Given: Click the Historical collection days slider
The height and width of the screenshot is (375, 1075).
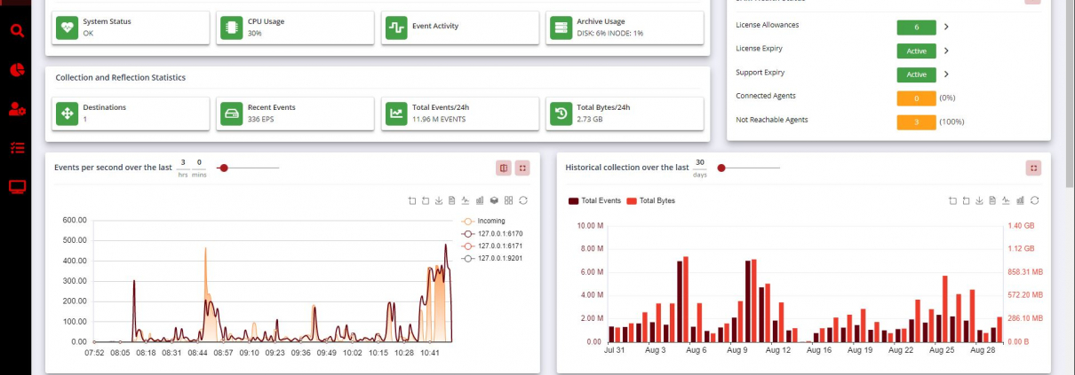Looking at the screenshot, I should pos(750,168).
